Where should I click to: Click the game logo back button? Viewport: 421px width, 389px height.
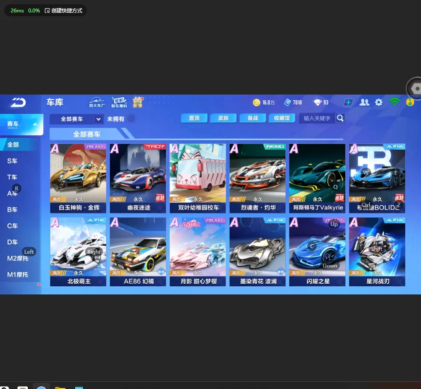click(x=18, y=102)
